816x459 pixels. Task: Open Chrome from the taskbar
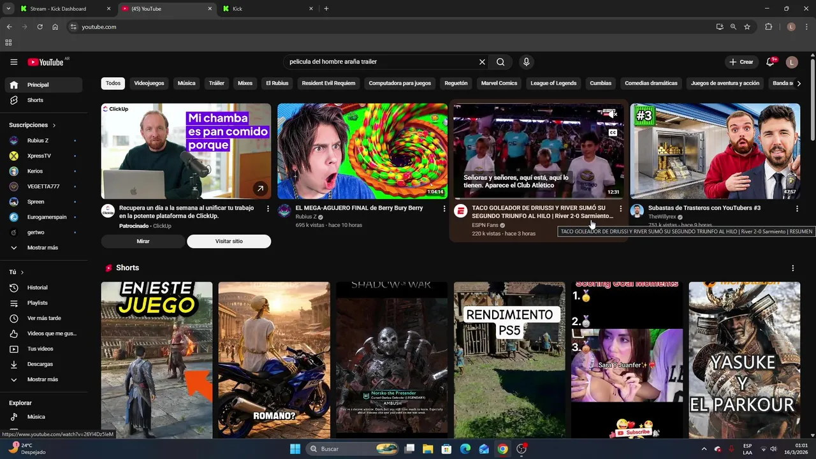point(502,449)
